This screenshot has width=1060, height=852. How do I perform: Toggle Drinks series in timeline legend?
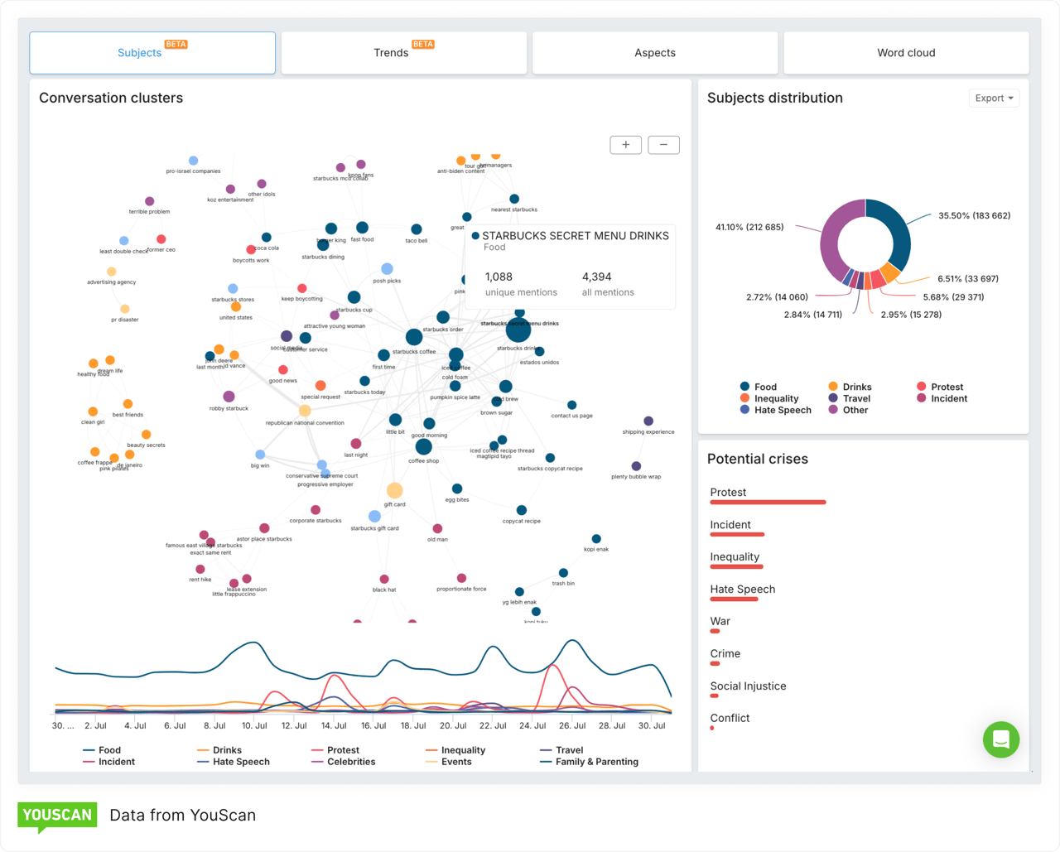pos(219,750)
